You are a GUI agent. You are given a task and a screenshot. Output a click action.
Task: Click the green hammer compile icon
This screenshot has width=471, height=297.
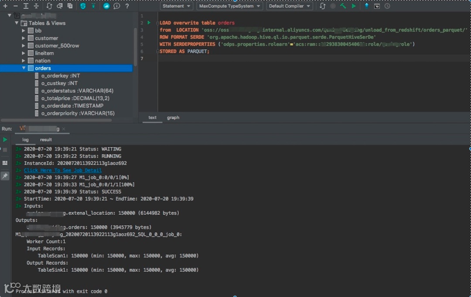coord(343,6)
